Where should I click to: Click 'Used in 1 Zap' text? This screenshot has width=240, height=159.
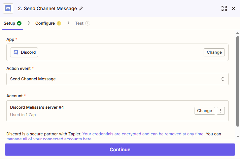pos(23,115)
